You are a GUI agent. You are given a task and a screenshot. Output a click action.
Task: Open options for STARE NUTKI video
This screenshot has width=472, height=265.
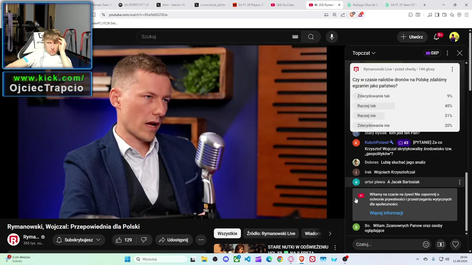point(335,248)
